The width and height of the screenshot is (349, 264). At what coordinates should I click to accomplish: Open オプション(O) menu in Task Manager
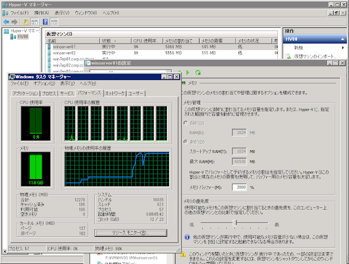click(x=44, y=83)
